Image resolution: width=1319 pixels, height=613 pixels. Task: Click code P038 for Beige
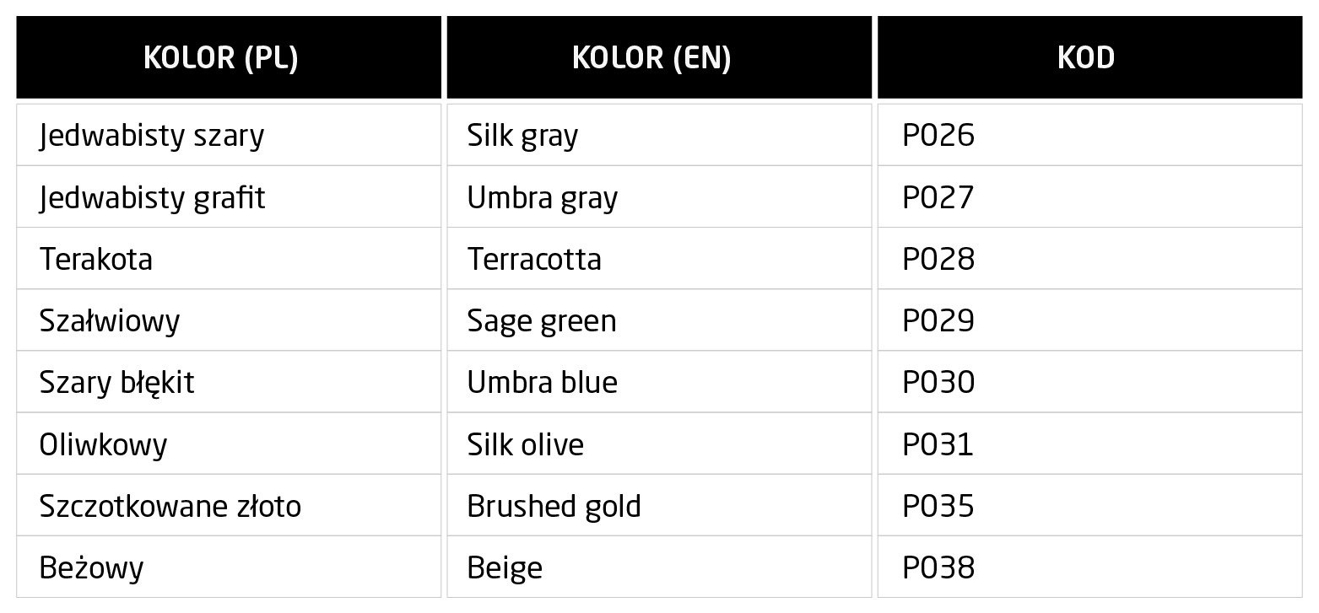(938, 567)
